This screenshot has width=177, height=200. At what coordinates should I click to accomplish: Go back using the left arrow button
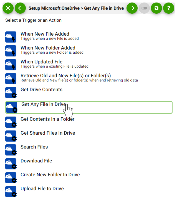[x=20, y=8]
